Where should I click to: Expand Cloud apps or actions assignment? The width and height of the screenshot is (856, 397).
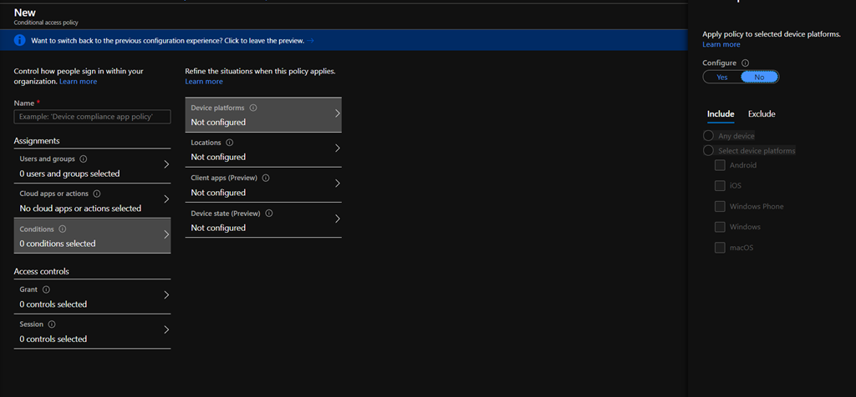[x=166, y=199]
